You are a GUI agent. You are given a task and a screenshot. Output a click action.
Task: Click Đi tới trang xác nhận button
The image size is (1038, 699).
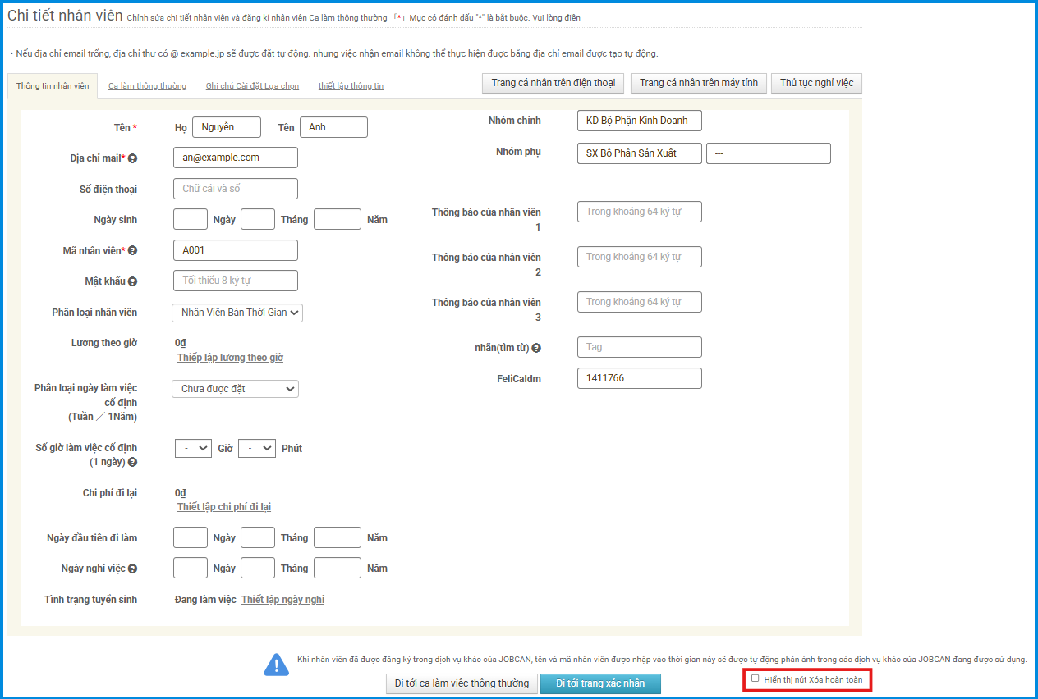599,683
